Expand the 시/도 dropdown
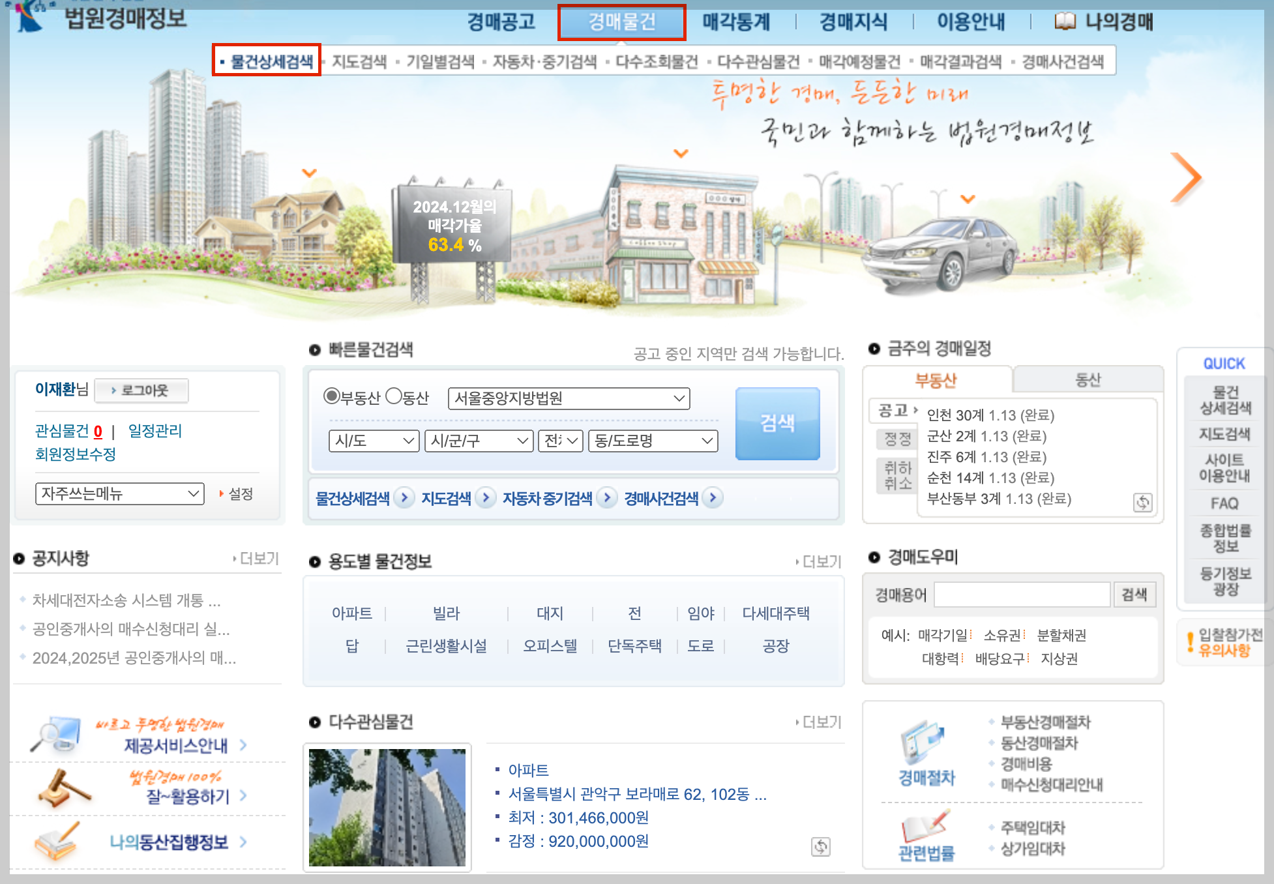1274x884 pixels. [x=374, y=441]
